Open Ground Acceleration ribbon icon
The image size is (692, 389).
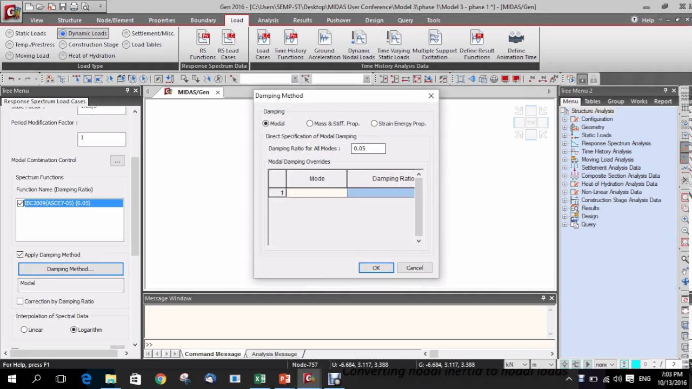[324, 45]
